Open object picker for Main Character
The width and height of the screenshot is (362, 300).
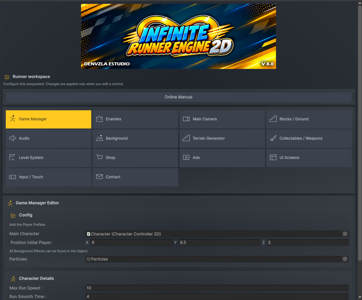[345, 234]
